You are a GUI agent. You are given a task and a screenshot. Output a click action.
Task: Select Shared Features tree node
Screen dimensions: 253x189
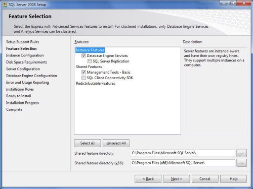(89, 67)
